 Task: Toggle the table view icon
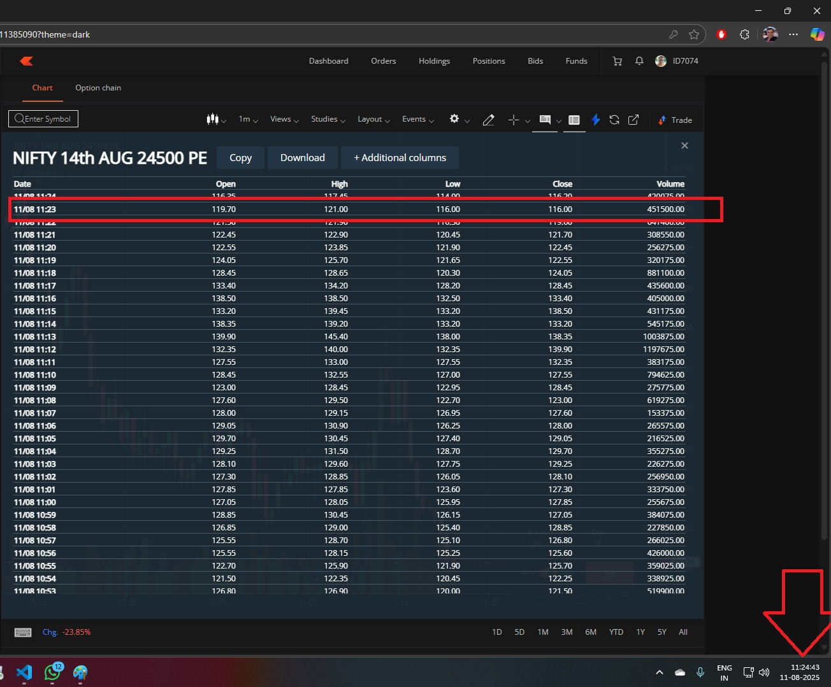pos(574,120)
